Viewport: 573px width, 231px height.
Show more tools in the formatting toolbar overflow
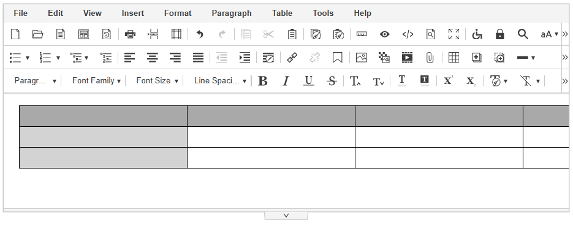click(x=565, y=81)
